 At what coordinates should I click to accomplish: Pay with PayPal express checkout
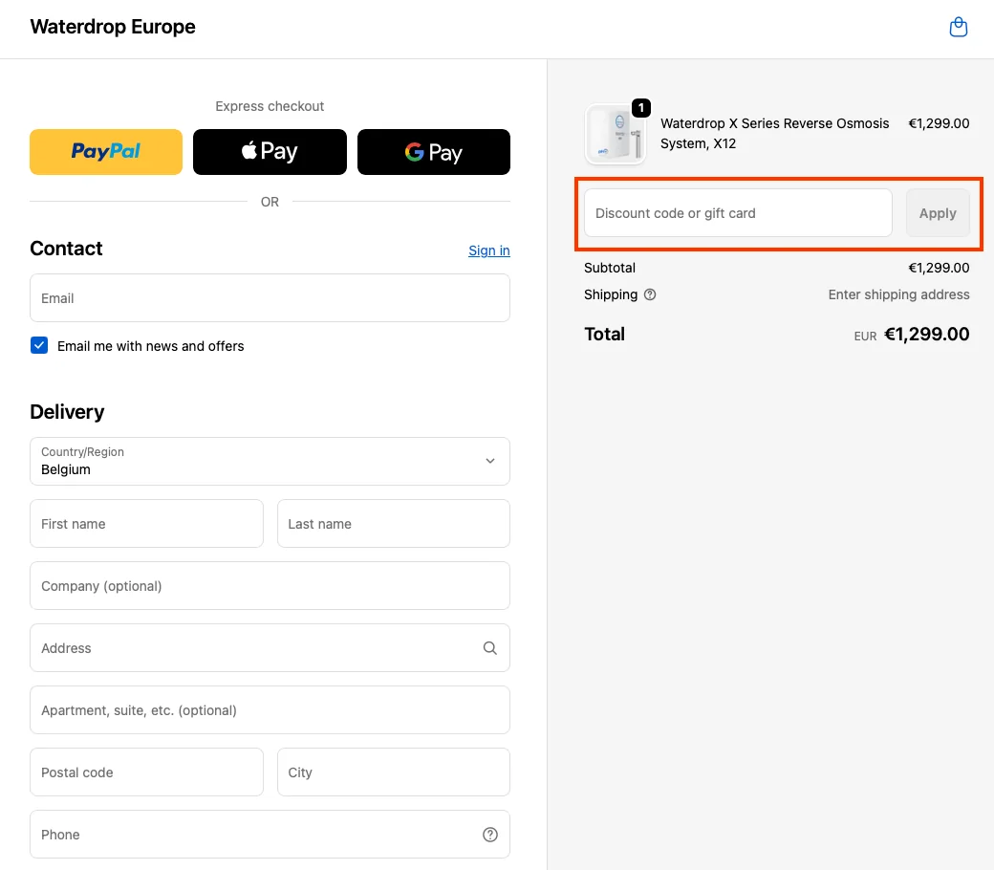[106, 152]
